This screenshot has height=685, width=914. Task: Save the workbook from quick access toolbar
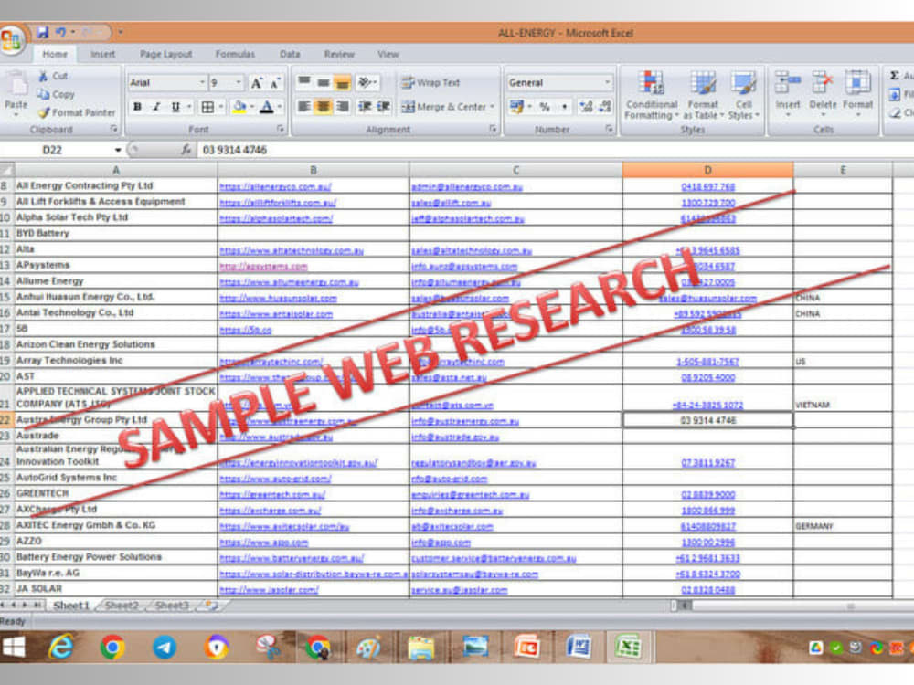[x=43, y=33]
